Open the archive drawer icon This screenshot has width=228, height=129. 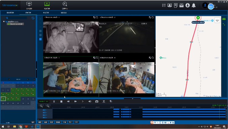pos(182,5)
